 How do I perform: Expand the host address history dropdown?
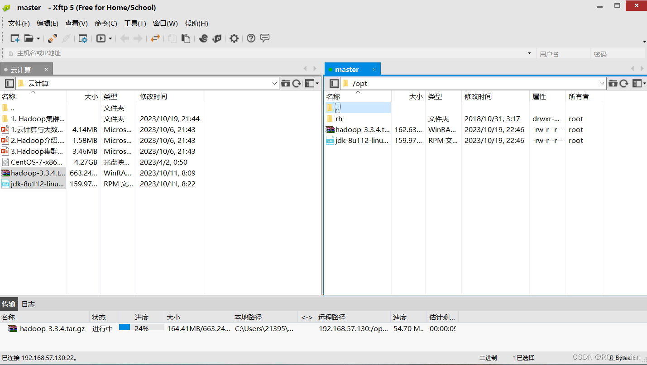529,53
